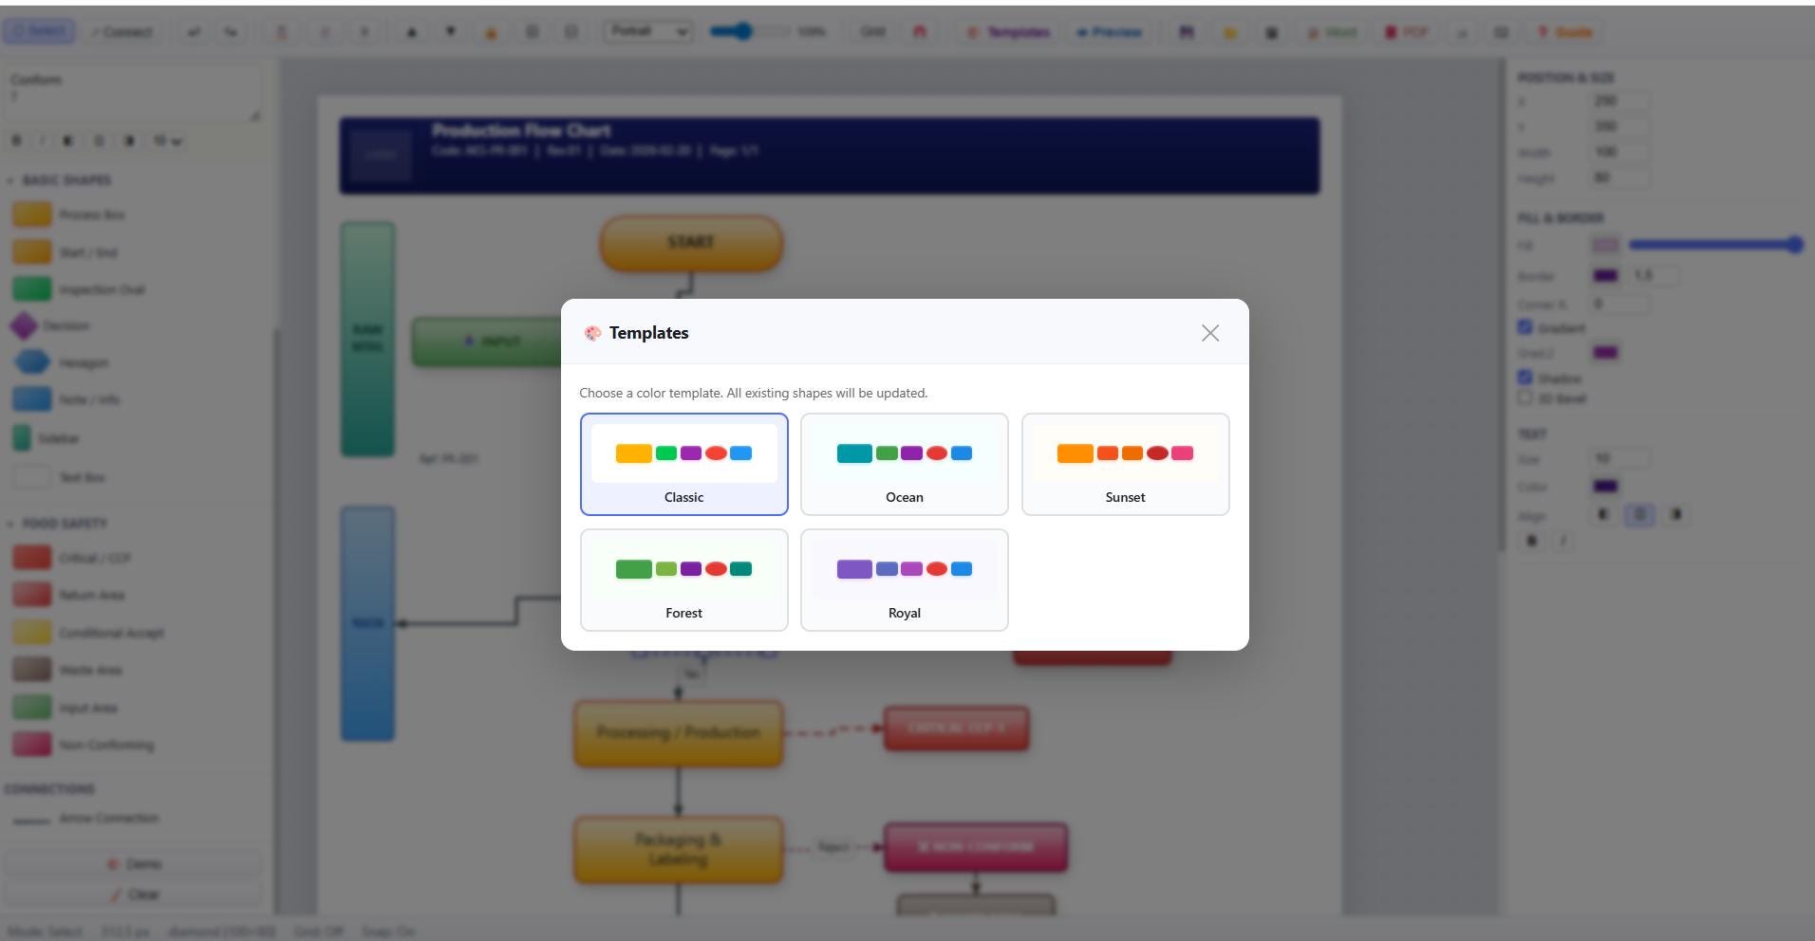Select the Input Area shape icon

(x=32, y=708)
